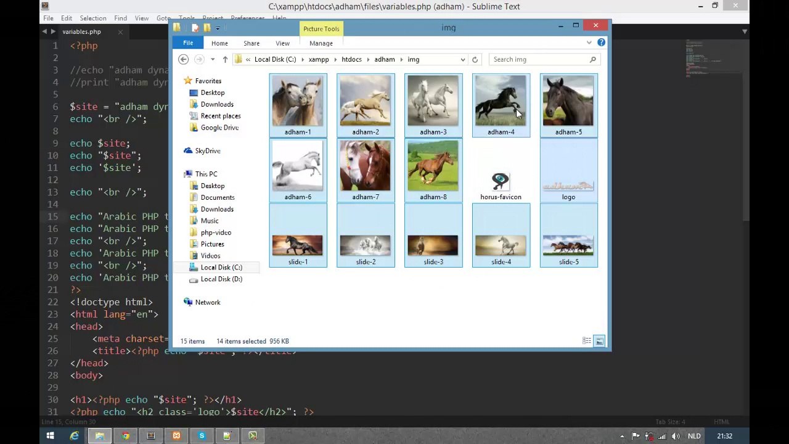Refresh the img folder view

[475, 59]
